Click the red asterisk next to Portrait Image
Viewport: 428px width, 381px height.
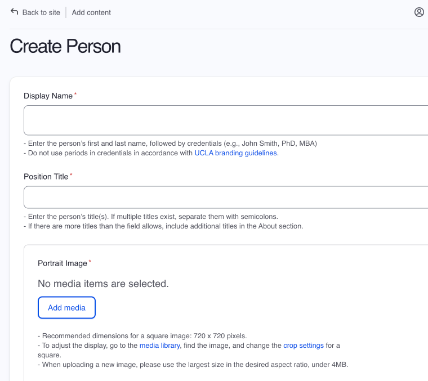90,262
